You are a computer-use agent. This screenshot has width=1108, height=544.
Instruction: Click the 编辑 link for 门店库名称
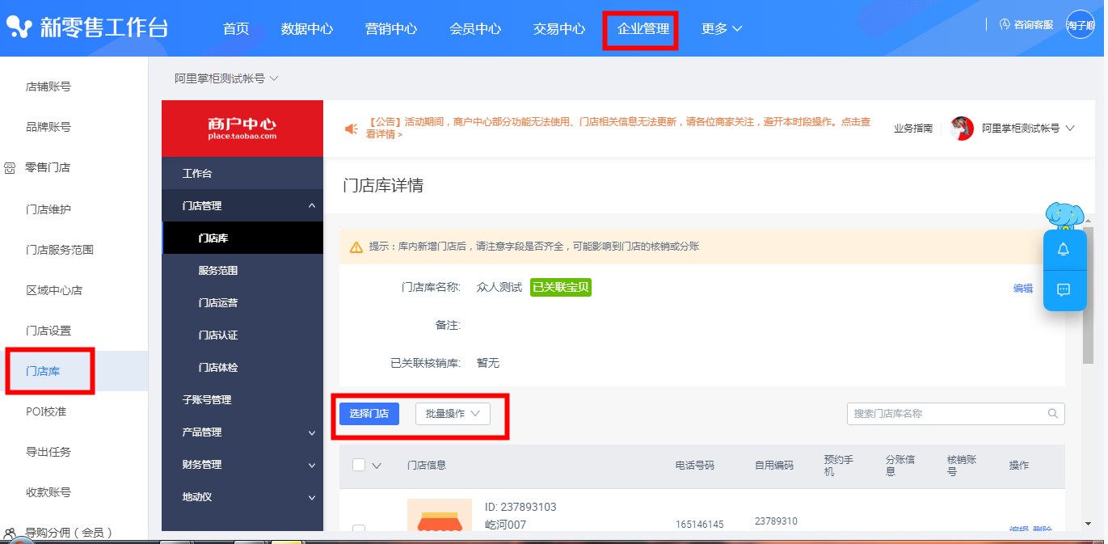(1023, 289)
